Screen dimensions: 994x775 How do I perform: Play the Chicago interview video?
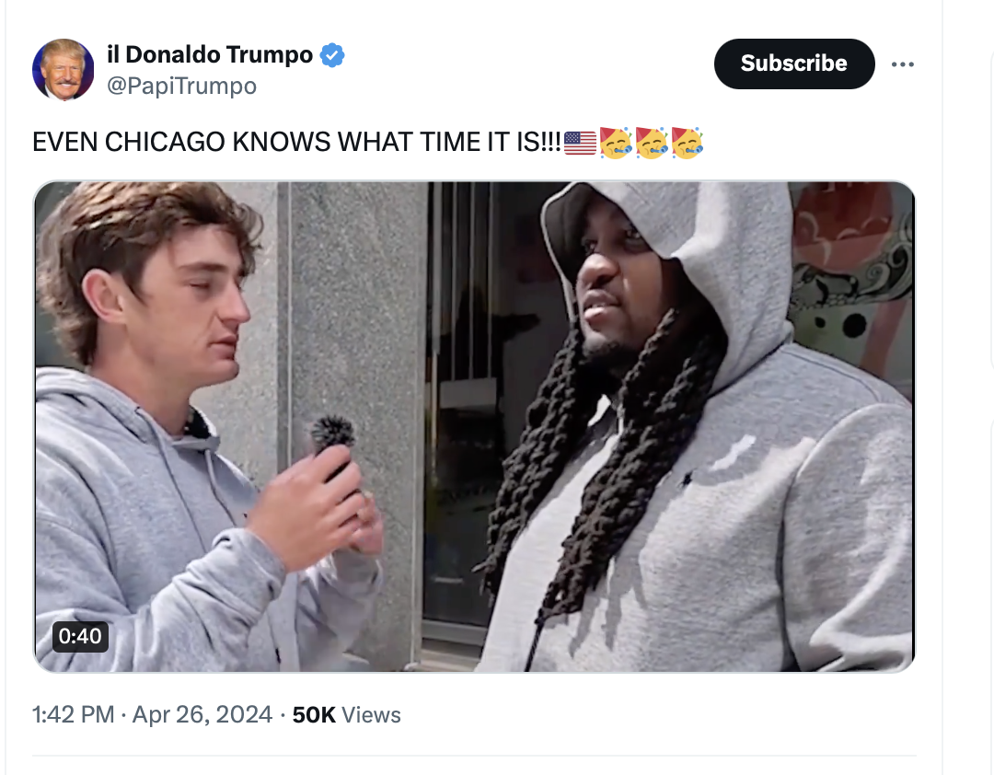point(474,427)
